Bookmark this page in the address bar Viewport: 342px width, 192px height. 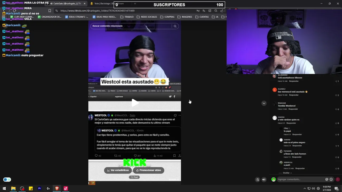pos(50,11)
